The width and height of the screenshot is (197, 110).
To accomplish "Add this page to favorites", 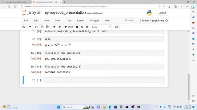I will pyautogui.click(x=169, y=6).
